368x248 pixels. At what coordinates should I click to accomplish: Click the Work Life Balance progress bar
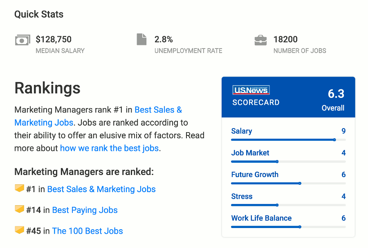coord(288,227)
